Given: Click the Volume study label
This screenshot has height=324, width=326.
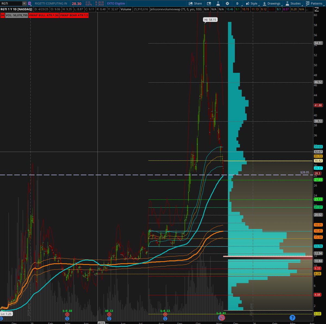Looking at the screenshot, I should pos(126,9).
